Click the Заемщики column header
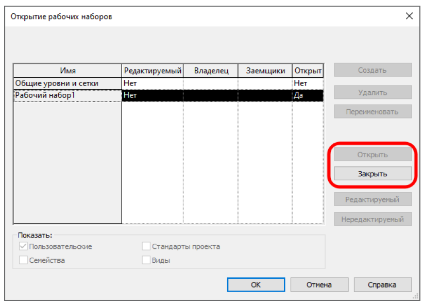Screen dimensions: 423x304 265,71
